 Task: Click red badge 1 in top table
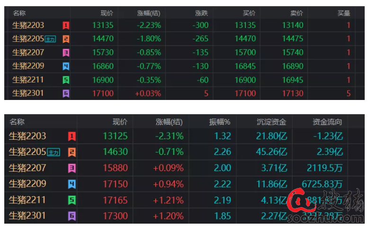(66, 26)
